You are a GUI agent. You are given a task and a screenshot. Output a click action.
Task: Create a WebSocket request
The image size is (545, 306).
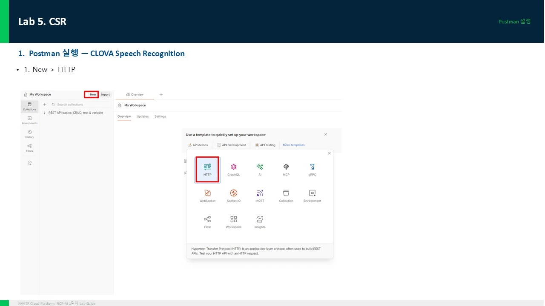tap(207, 195)
